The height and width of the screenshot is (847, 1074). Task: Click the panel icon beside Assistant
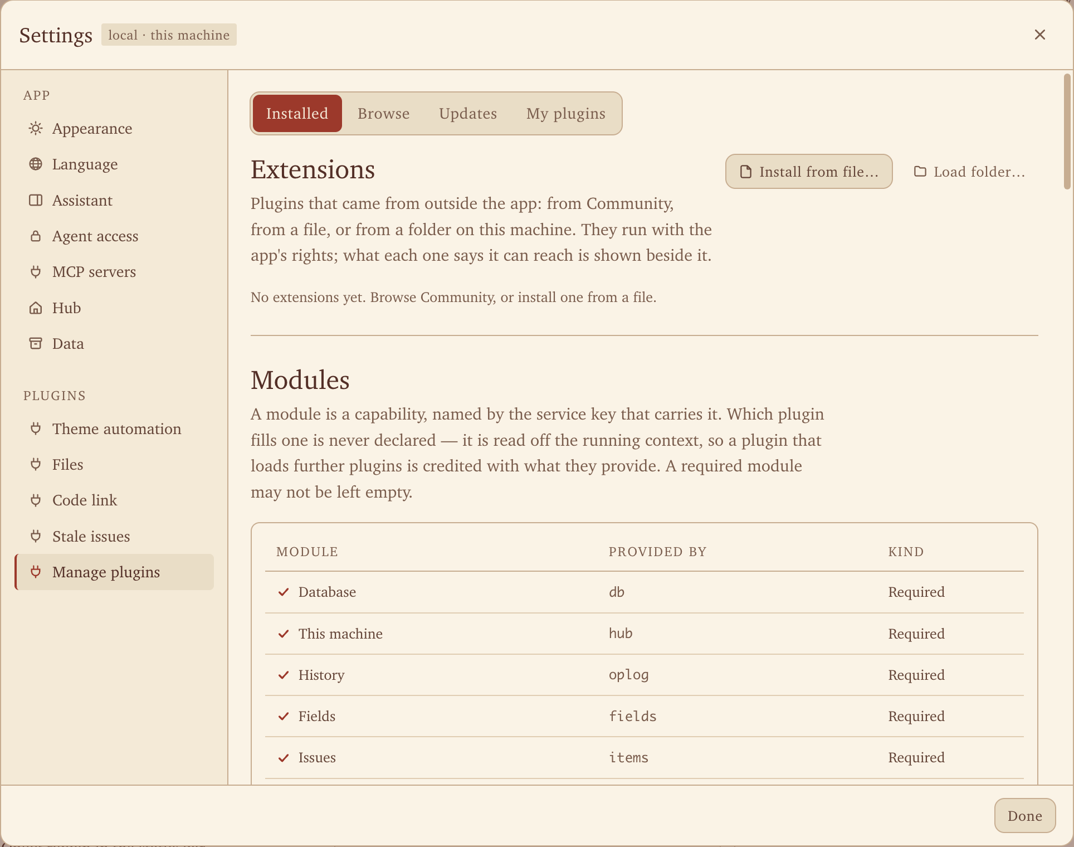pos(36,200)
